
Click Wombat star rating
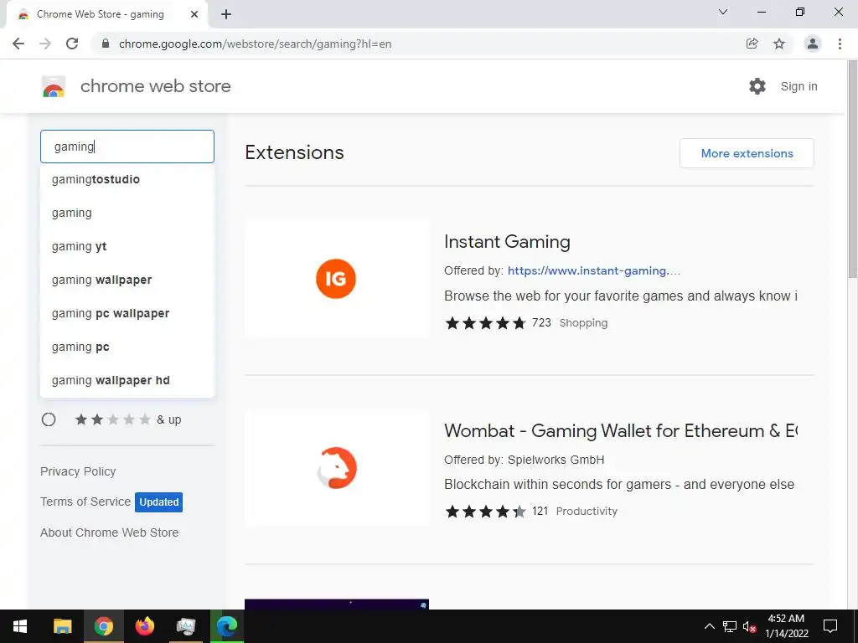pos(485,512)
